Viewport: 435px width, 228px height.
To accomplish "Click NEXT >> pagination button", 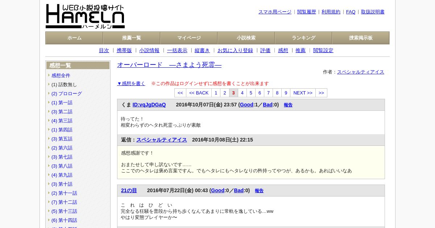I will [303, 93].
